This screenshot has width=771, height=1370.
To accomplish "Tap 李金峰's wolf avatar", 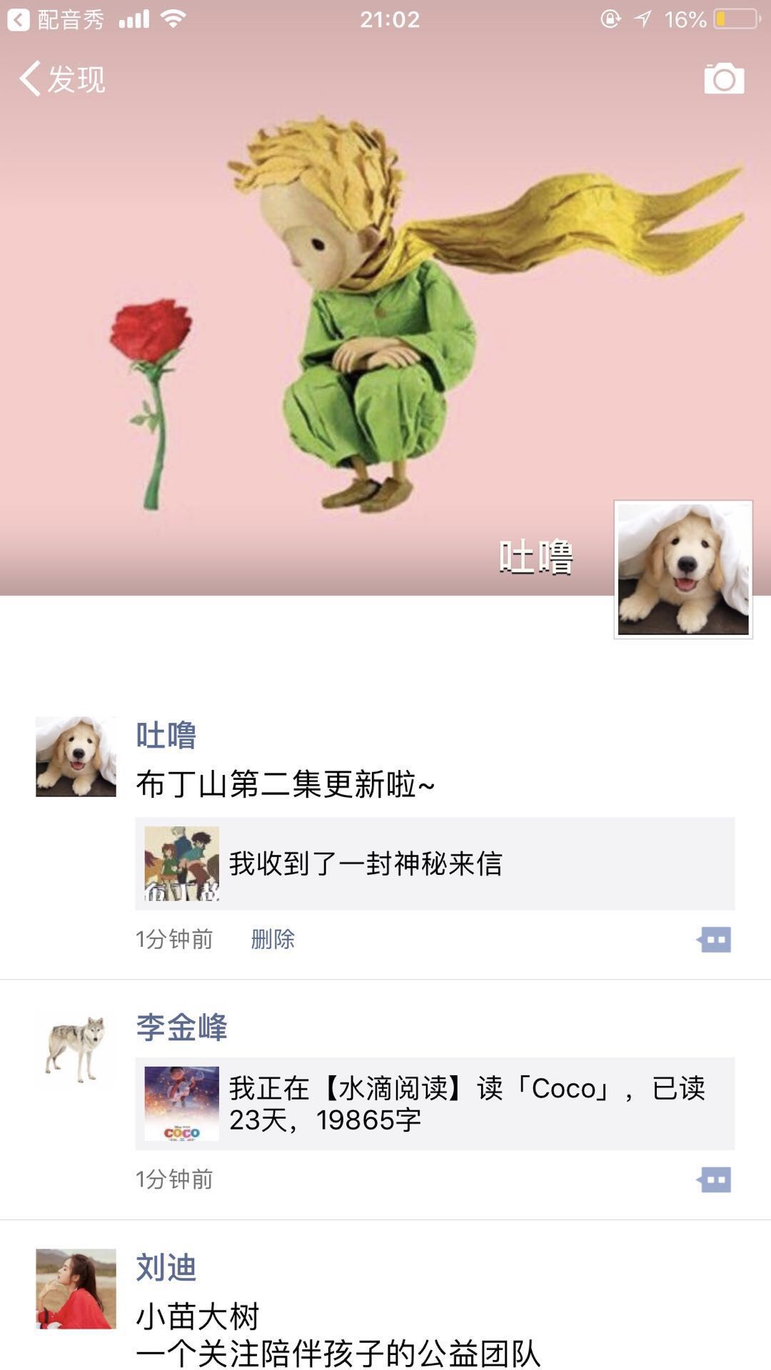I will [x=76, y=1048].
